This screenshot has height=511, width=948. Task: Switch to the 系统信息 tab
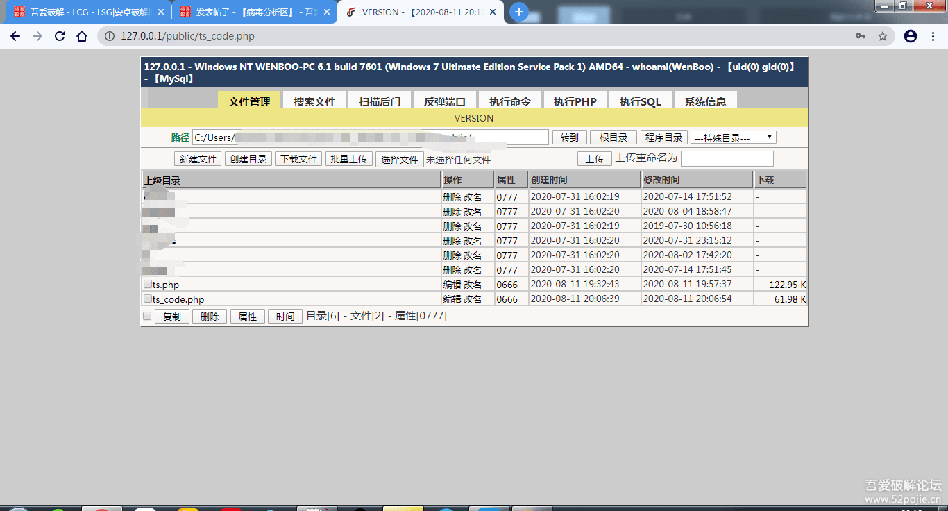click(706, 100)
